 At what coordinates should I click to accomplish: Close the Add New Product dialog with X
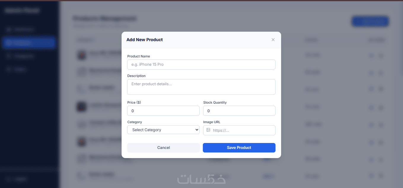(x=273, y=40)
